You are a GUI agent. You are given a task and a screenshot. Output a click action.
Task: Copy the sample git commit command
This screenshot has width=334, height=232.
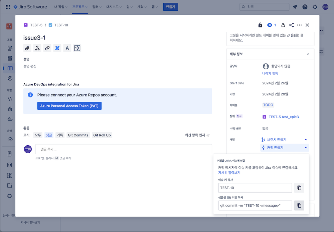pyautogui.click(x=299, y=205)
